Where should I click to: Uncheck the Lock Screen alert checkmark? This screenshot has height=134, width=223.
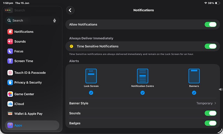pos(91,93)
